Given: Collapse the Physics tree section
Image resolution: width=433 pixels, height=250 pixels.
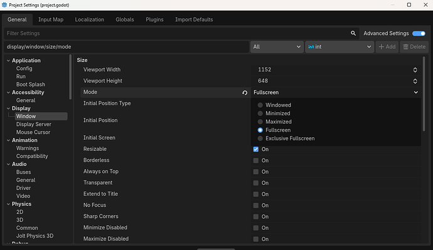Looking at the screenshot, I should point(8,204).
